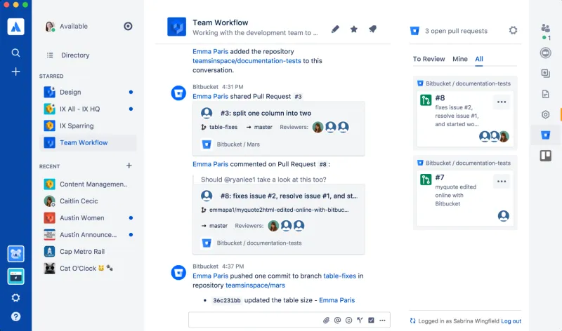Open the document notes icon in right rail
This screenshot has height=331, width=562.
point(546,94)
